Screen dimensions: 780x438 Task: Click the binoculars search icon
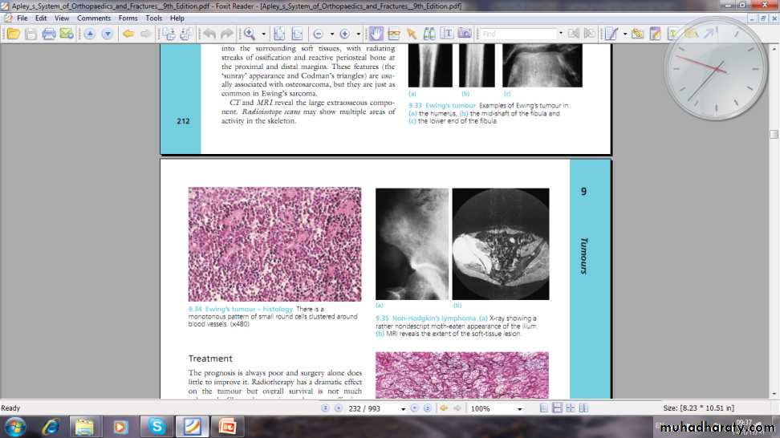point(429,34)
